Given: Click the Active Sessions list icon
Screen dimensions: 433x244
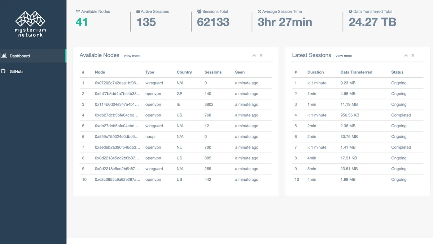Looking at the screenshot, I should [138, 12].
